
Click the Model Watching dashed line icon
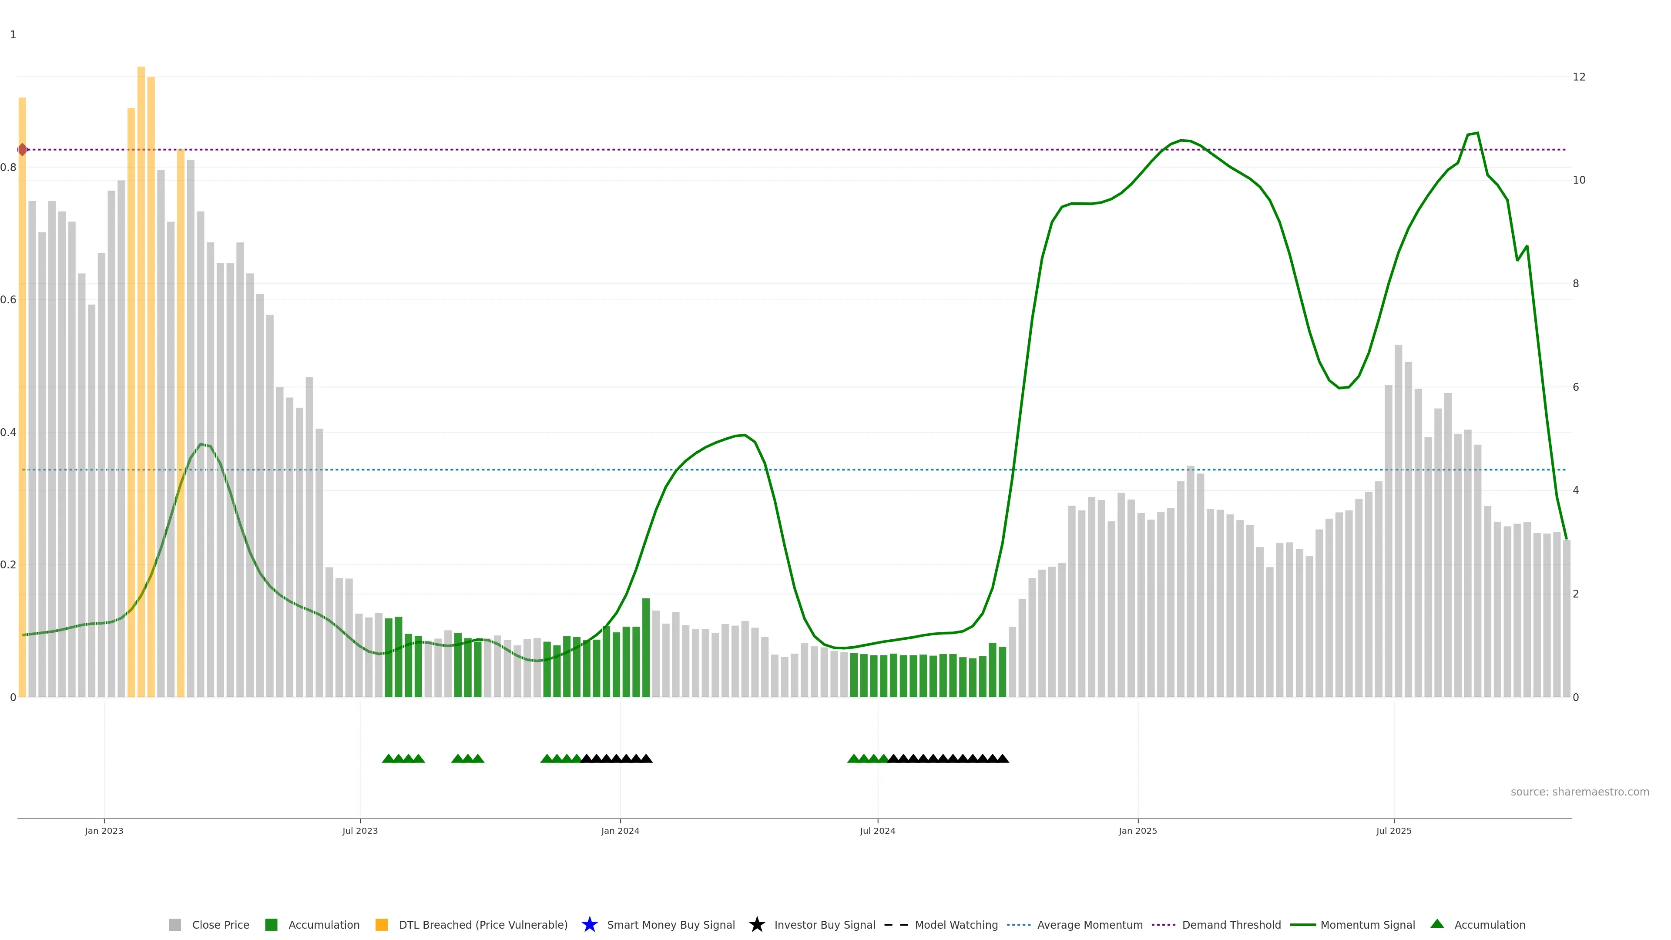[896, 924]
